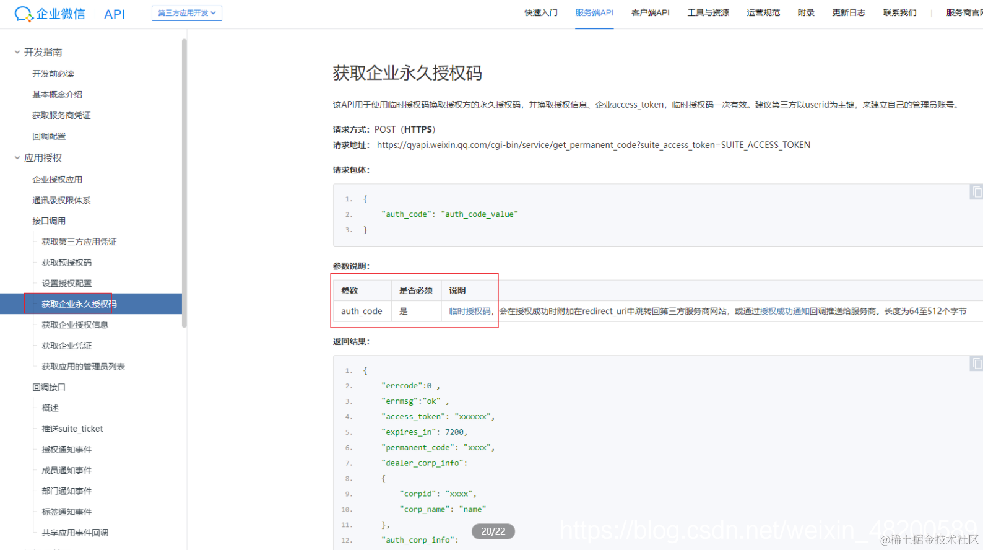Select the highlighted 获取企业永久授权码 item
This screenshot has height=550, width=983.
pos(91,304)
